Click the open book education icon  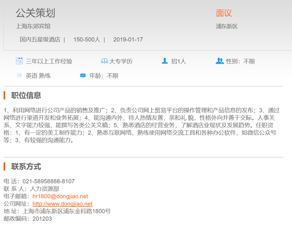pos(105,61)
